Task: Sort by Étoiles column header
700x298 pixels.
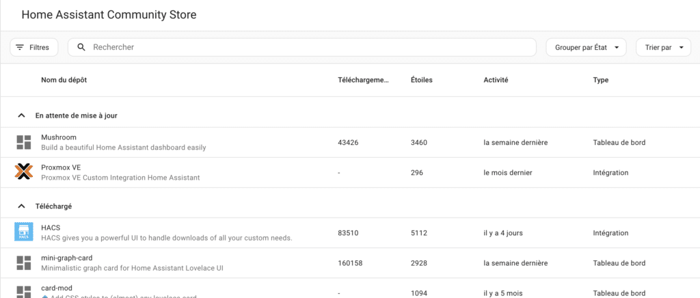Action: coord(421,80)
